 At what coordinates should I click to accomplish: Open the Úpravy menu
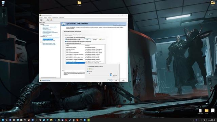(x=45, y=18)
